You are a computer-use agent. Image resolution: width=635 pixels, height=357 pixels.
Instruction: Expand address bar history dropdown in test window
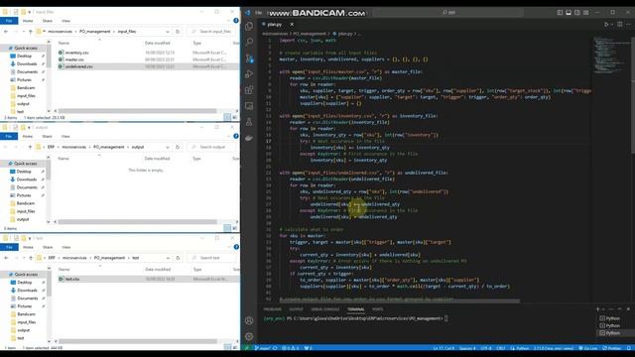pos(168,258)
